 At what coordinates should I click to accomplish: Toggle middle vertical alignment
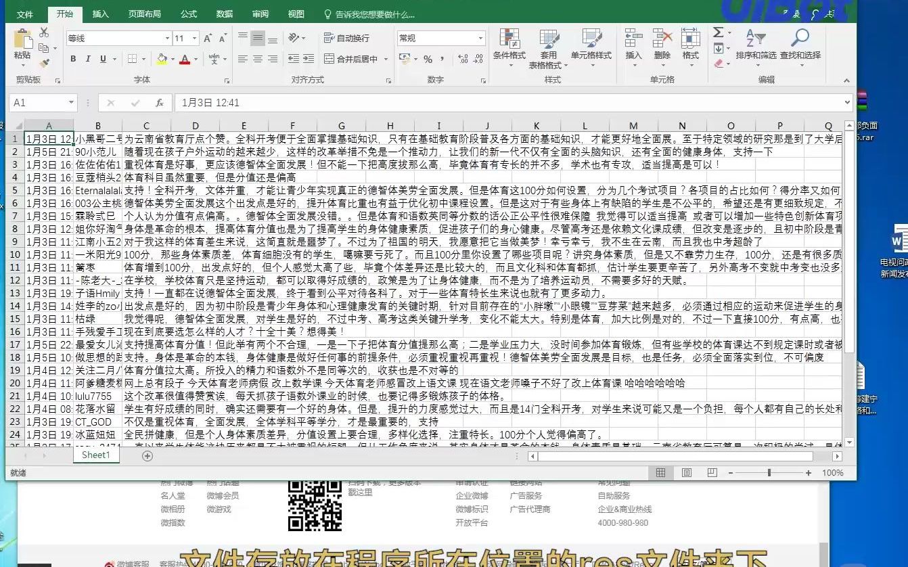click(x=257, y=39)
